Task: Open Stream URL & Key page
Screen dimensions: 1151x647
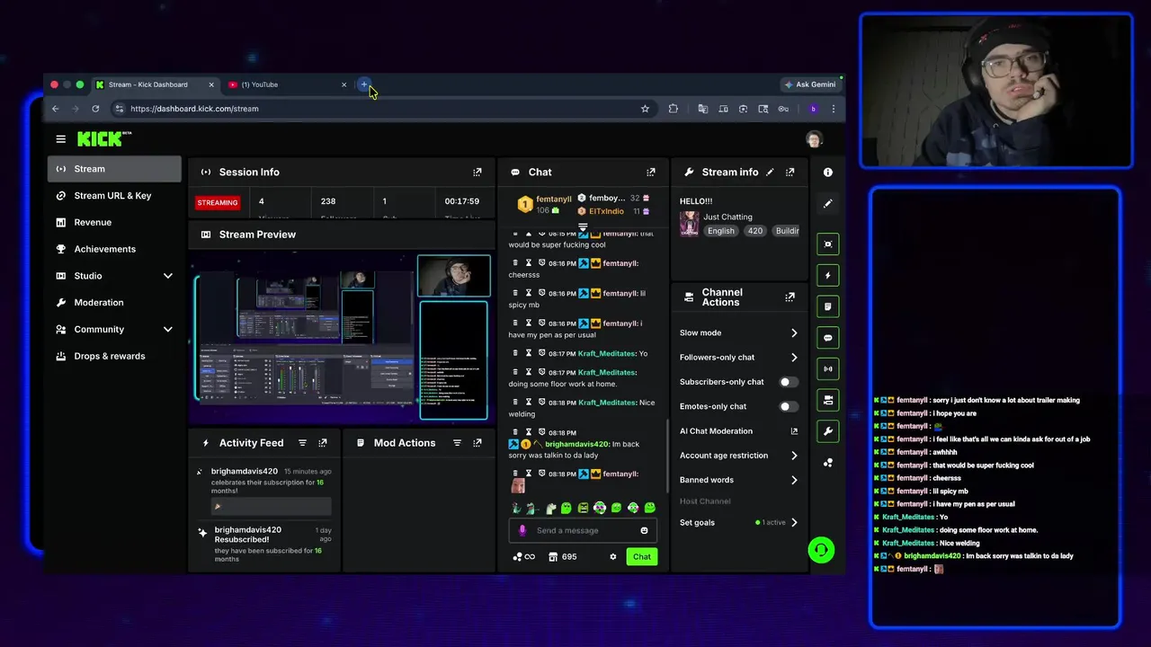Action: [114, 196]
